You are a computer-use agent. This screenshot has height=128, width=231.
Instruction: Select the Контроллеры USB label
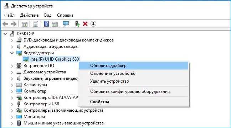click(x=41, y=104)
